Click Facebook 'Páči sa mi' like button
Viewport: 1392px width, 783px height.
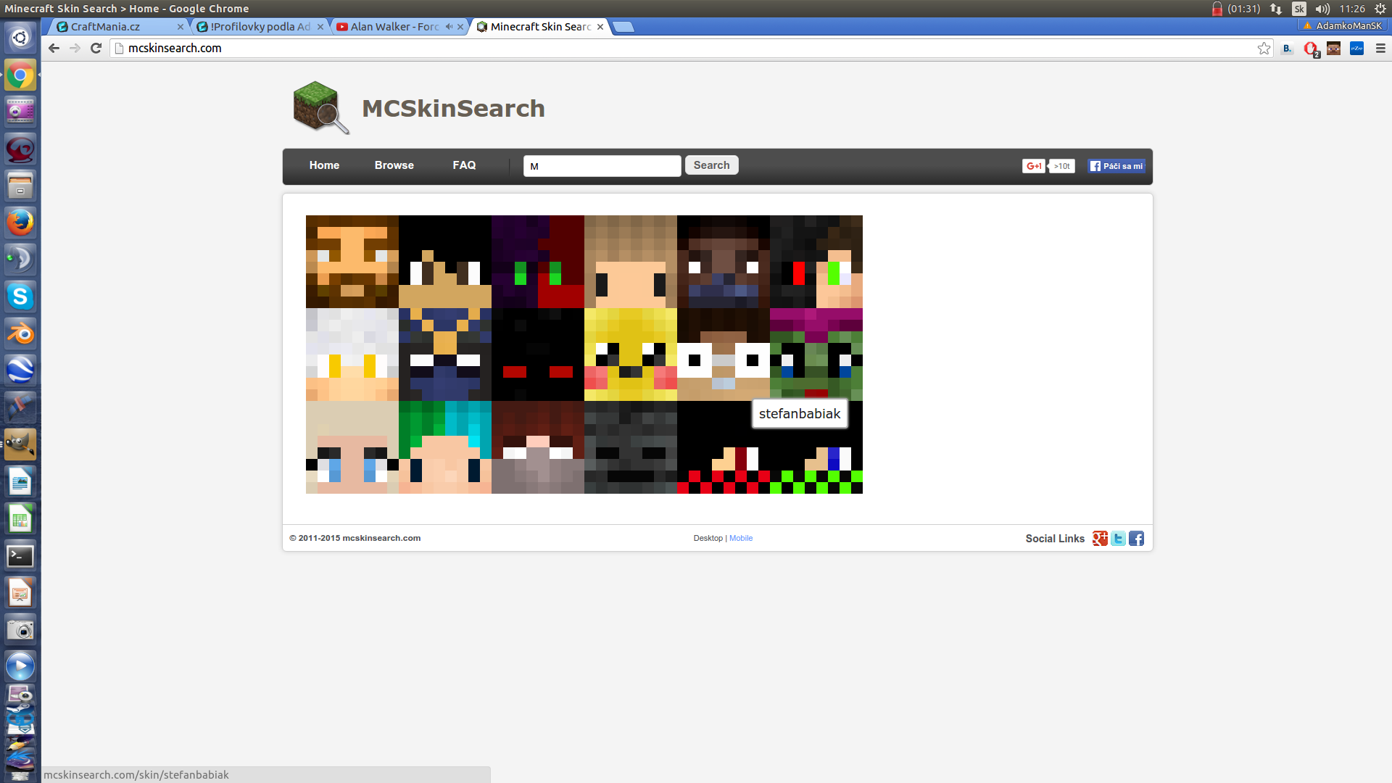(x=1116, y=166)
